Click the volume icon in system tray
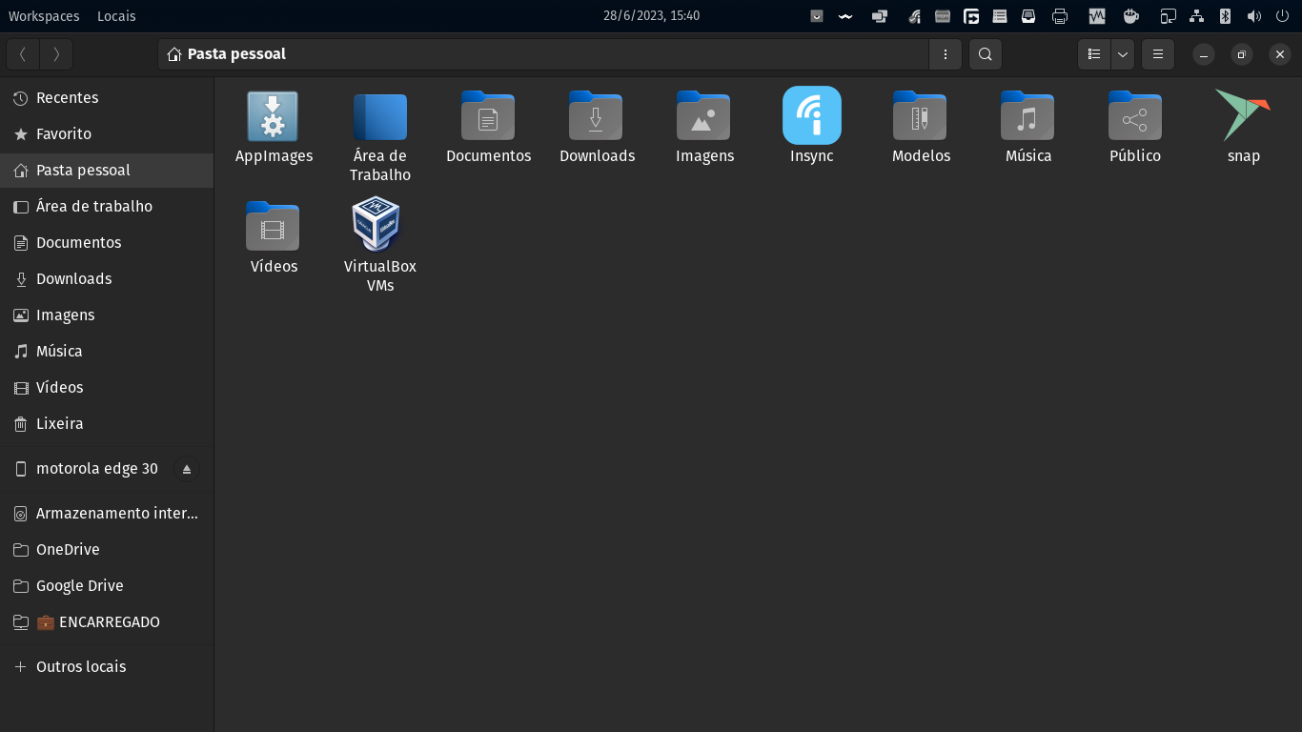Viewport: 1302px width, 732px height. coord(1253,16)
